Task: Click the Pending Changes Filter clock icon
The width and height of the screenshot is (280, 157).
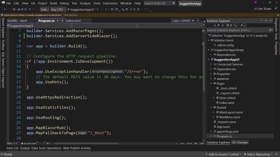Action: click(x=223, y=25)
